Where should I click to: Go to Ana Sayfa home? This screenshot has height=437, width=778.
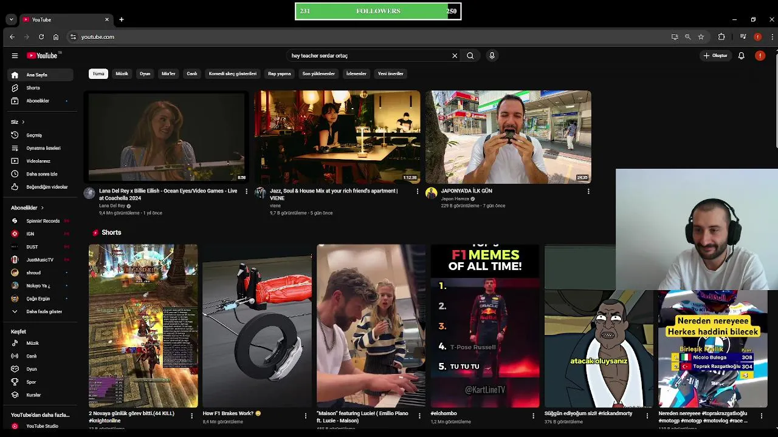[x=41, y=75]
